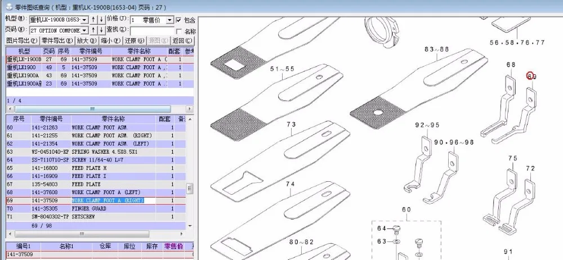The image size is (563, 260).
Task: Click the 图片导出 button
Action: [x=22, y=41]
